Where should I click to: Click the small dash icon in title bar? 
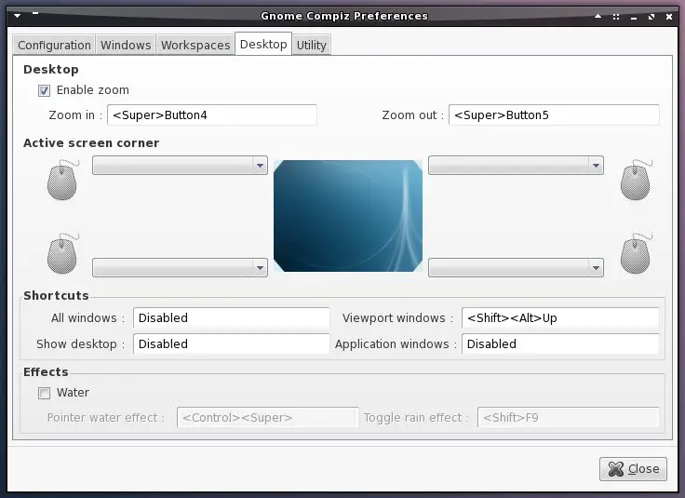(35, 14)
